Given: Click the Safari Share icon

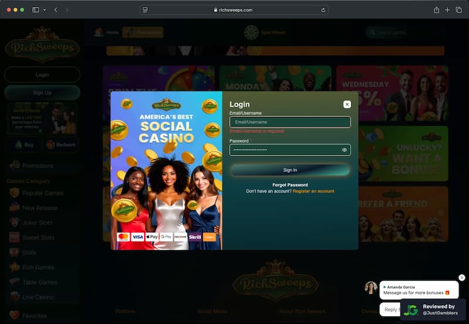Looking at the screenshot, I should click(x=436, y=10).
